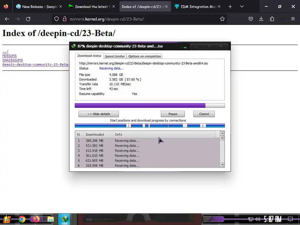300x225 pixels.
Task: Cancel the deepin ISO download
Action: (x=204, y=114)
